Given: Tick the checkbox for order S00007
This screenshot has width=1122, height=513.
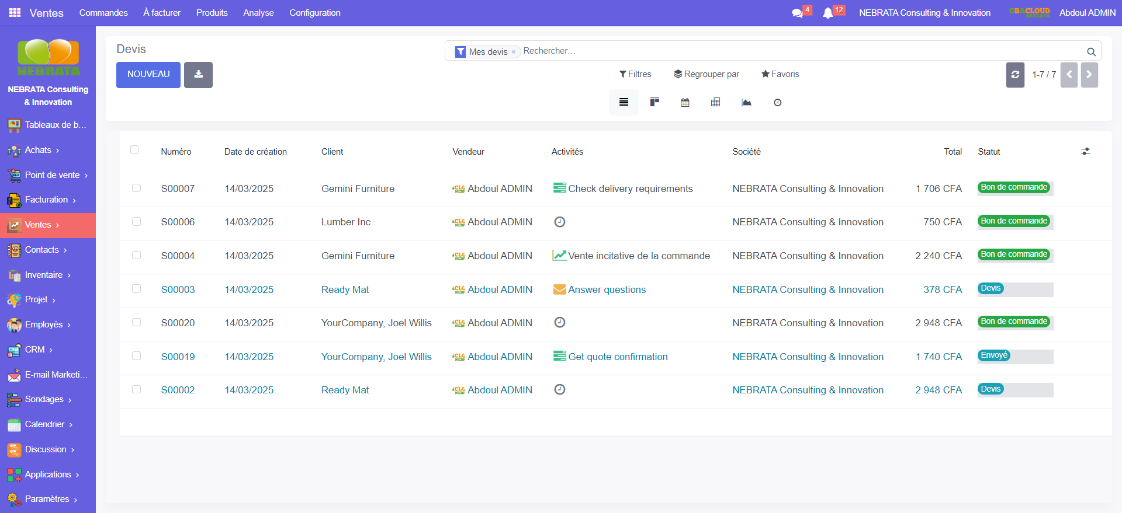Looking at the screenshot, I should point(136,188).
